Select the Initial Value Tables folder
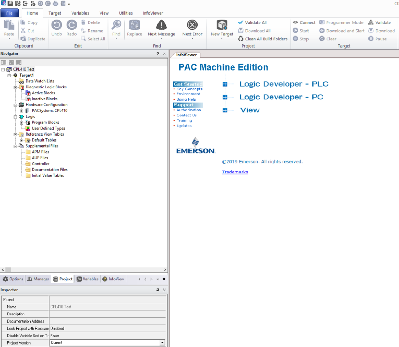The width and height of the screenshot is (399, 347). pos(48,176)
